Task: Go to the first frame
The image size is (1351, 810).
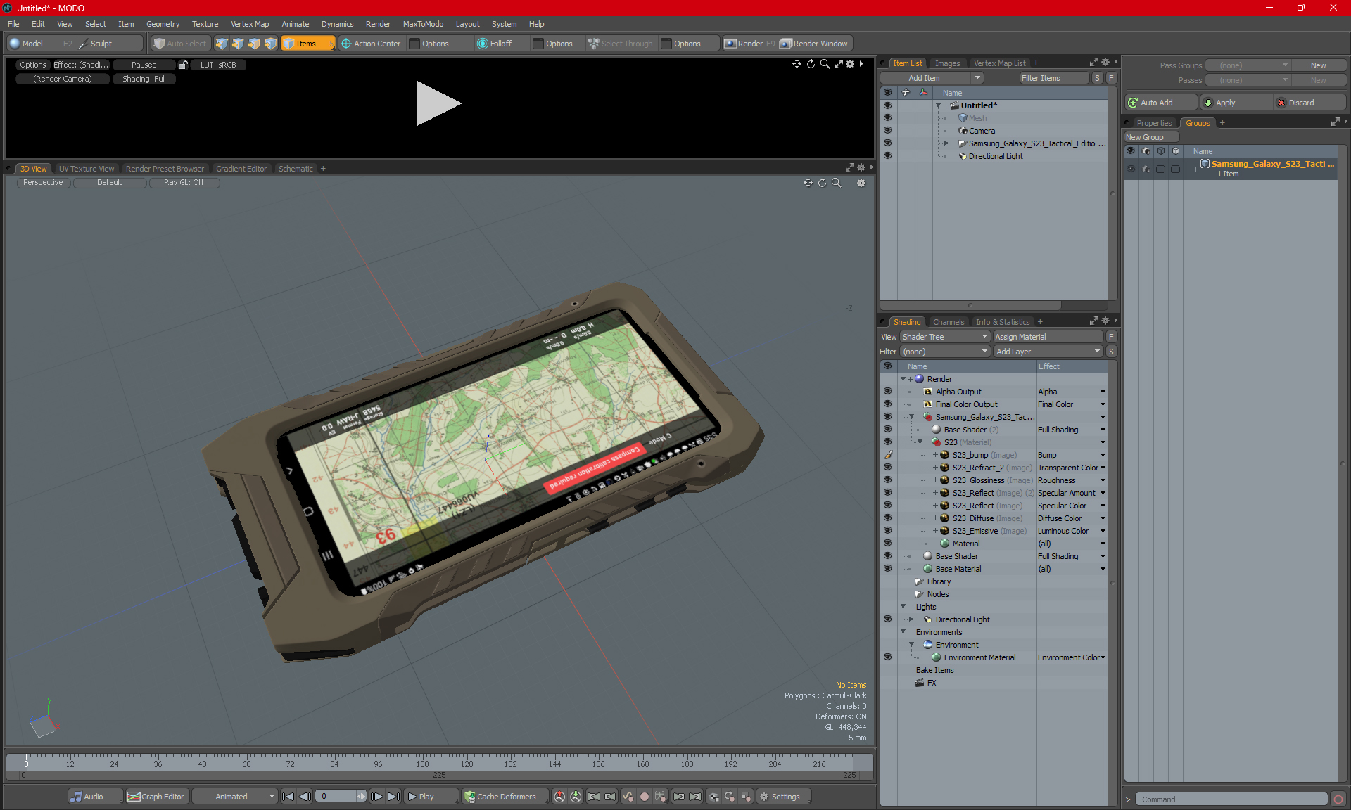Action: pyautogui.click(x=288, y=797)
